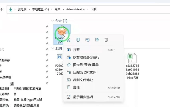Viewport: 170px width, 109px height.
Task: Click the Share icon in context menu
Action: pyautogui.click(x=97, y=40)
